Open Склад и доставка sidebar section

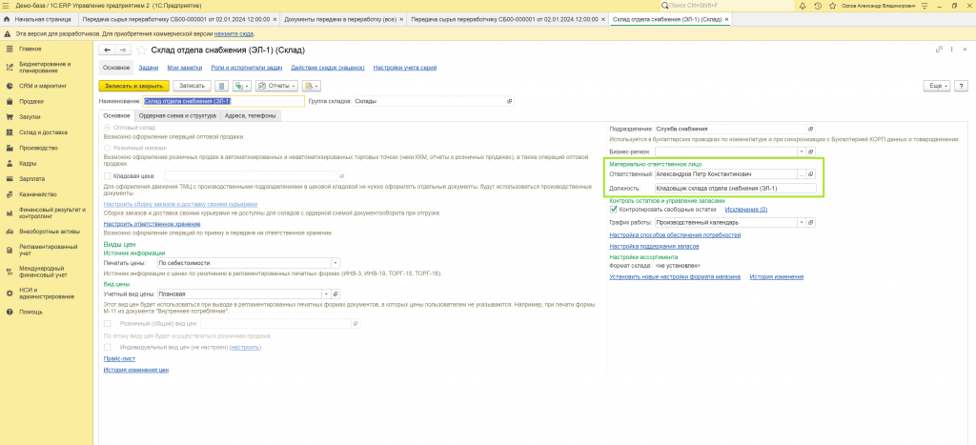[43, 132]
